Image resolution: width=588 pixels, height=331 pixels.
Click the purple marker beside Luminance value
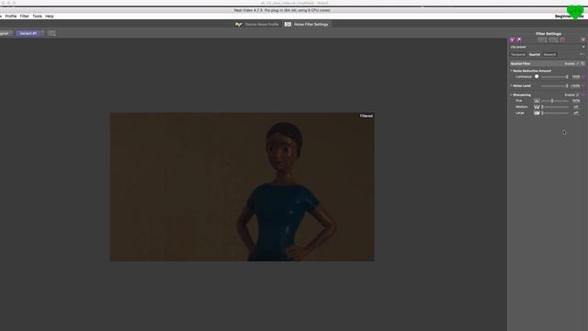(582, 77)
